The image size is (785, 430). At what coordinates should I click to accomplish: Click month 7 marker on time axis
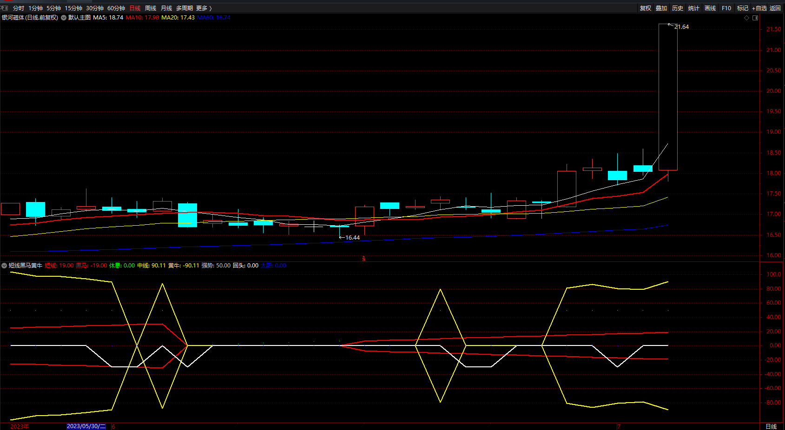[x=619, y=426]
